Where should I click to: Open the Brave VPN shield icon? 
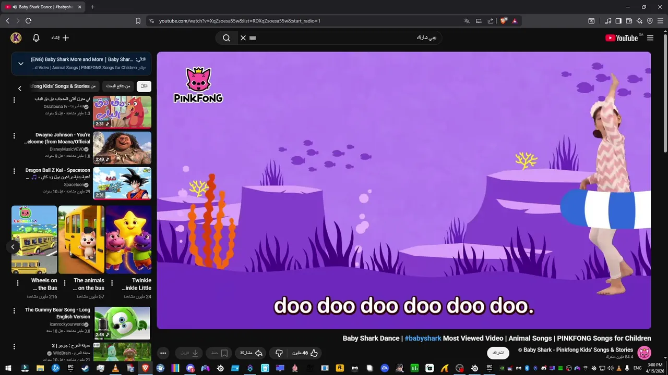click(x=650, y=21)
